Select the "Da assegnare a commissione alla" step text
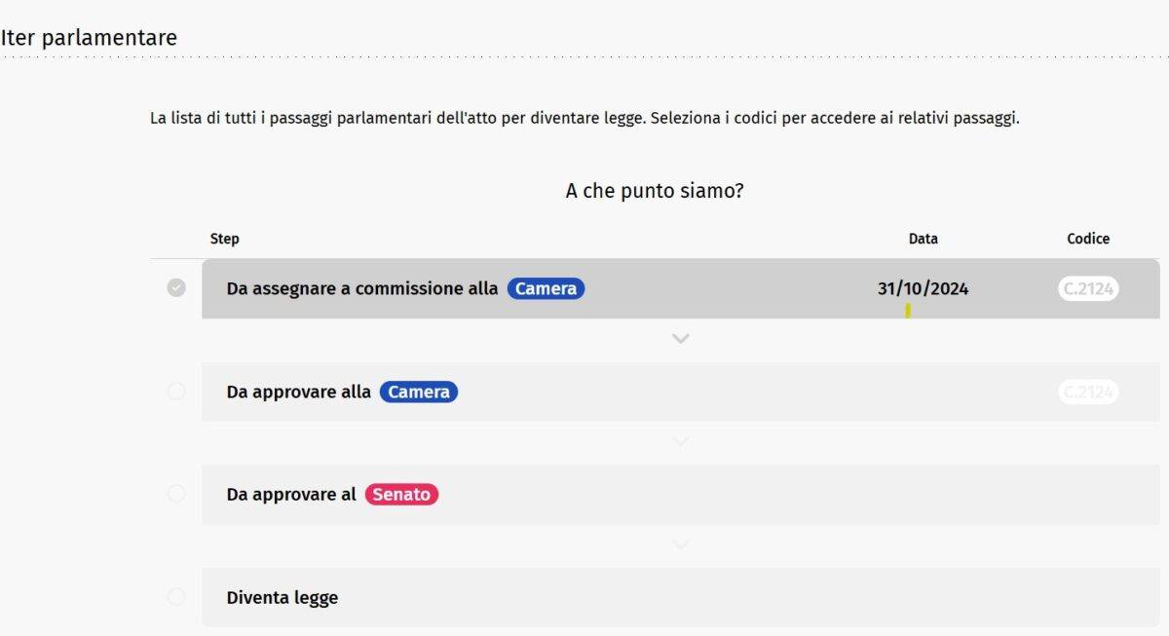This screenshot has height=636, width=1169. [362, 288]
